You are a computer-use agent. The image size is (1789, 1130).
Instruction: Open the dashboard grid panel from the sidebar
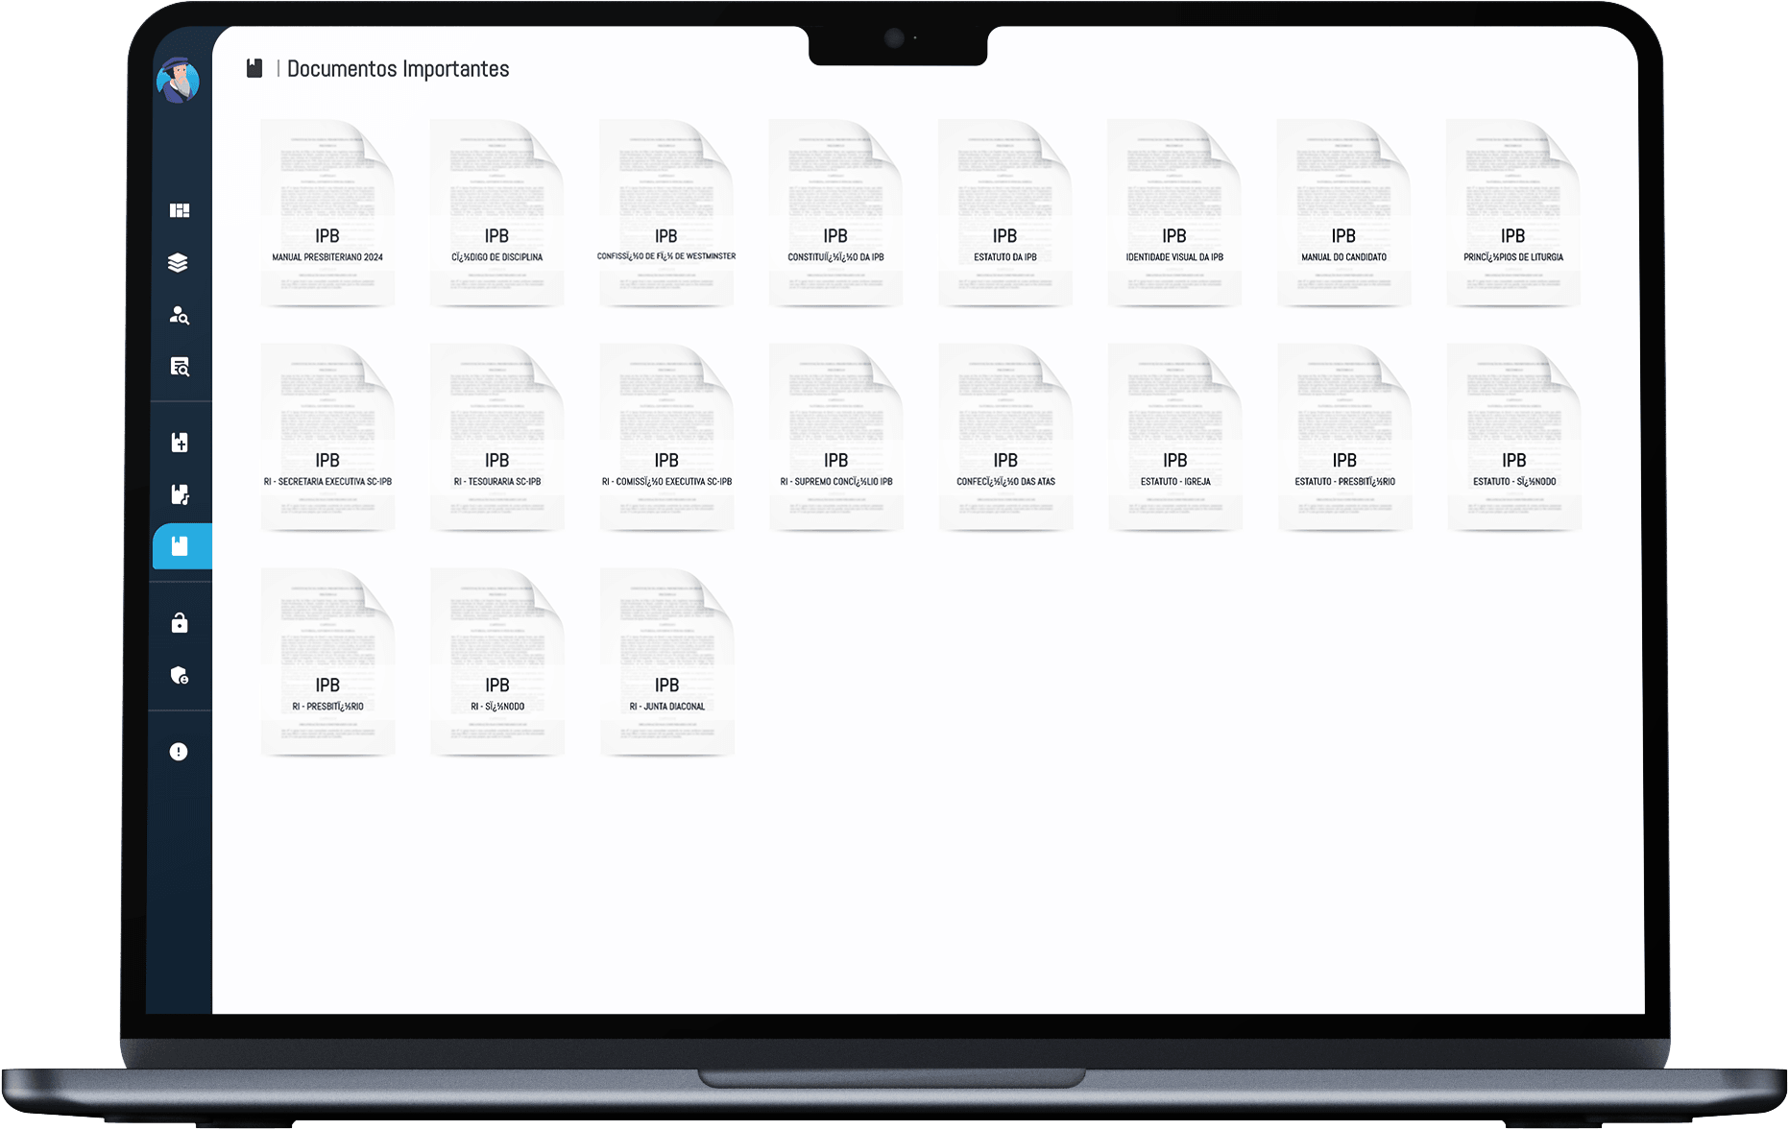click(x=180, y=209)
